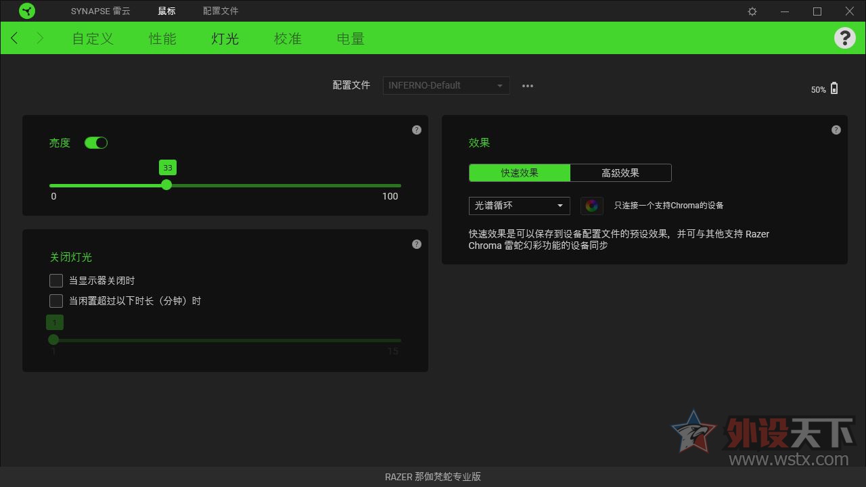The image size is (866, 487).
Task: Check the 当显示器关闭时 checkbox
Action: (56, 281)
